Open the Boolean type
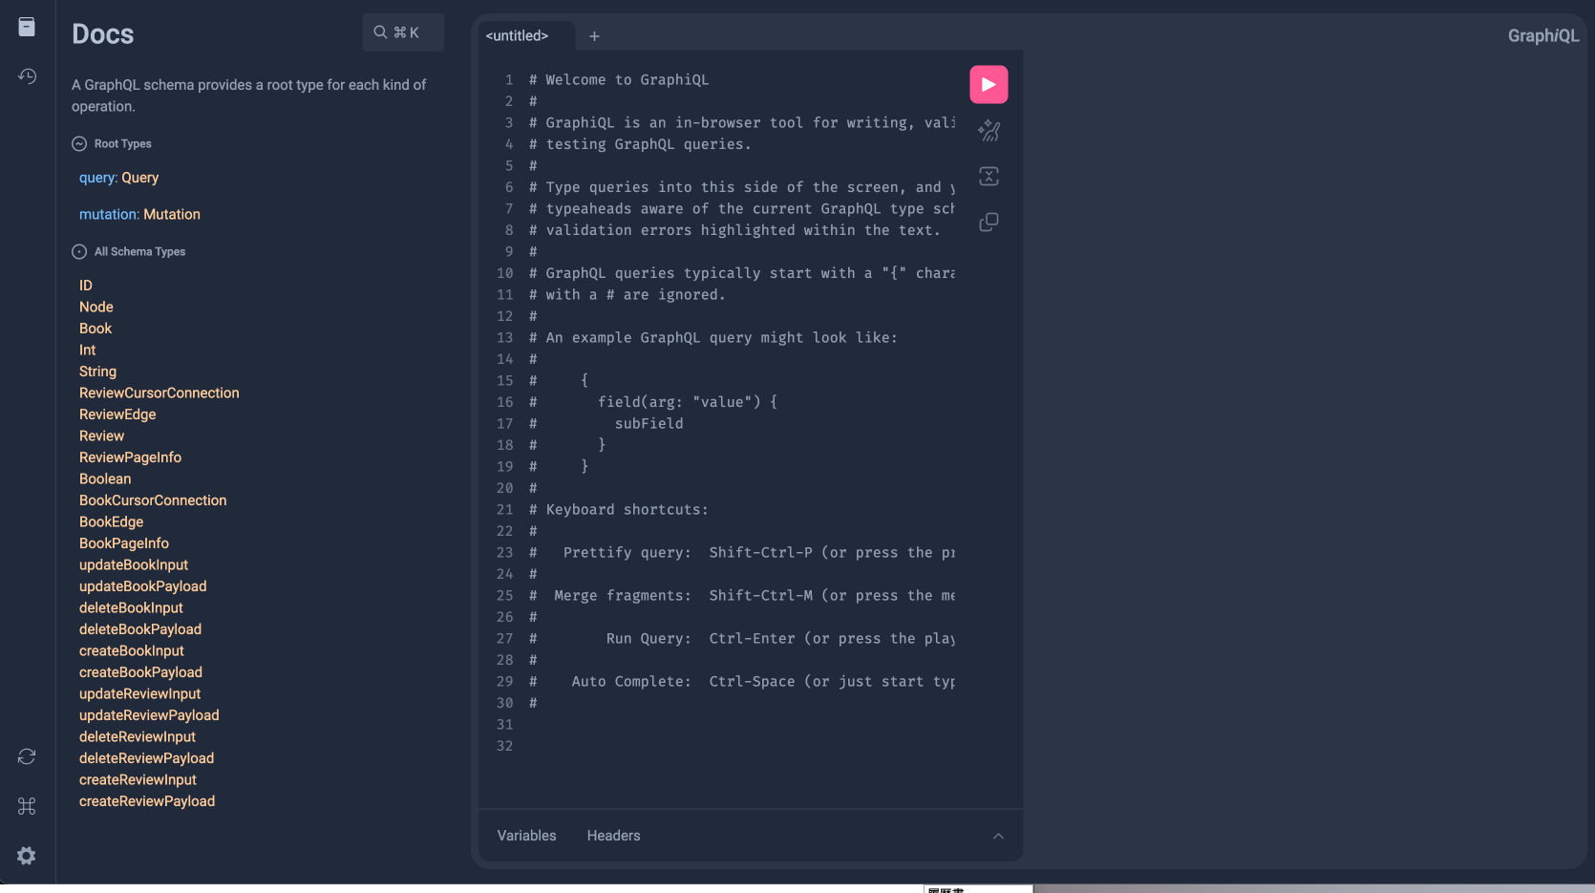Screen dimensions: 1595x893 tap(105, 478)
